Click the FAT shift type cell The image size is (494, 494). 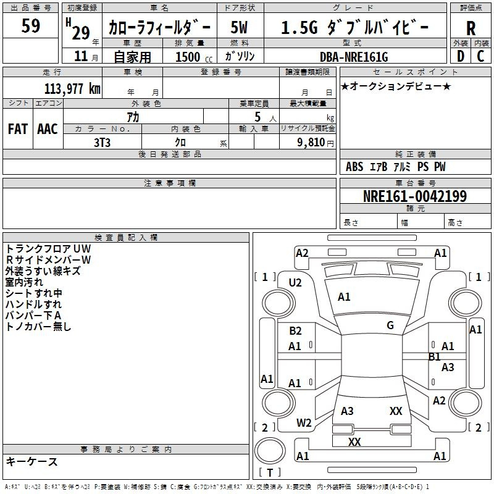(x=17, y=129)
